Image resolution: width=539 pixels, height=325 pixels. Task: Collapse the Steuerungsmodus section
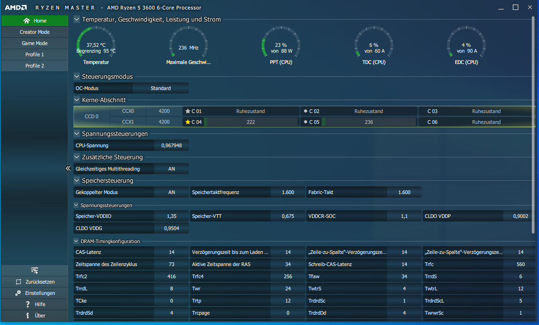coord(77,77)
